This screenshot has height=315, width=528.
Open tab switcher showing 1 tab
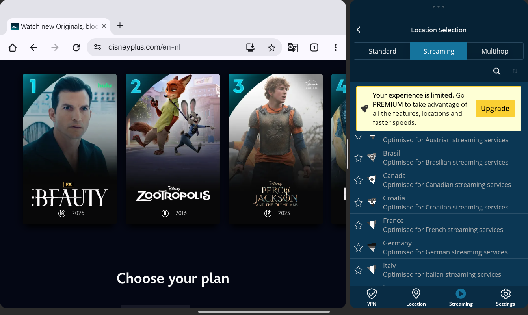tap(314, 48)
